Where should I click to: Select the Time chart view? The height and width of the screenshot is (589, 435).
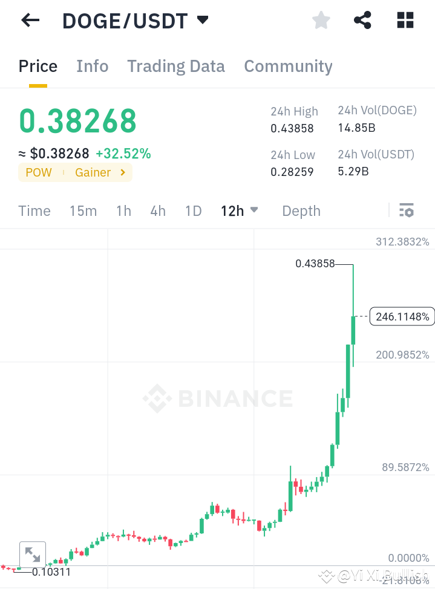pos(34,210)
